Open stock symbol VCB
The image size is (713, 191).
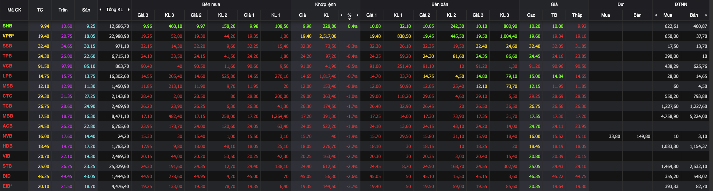pos(7,66)
